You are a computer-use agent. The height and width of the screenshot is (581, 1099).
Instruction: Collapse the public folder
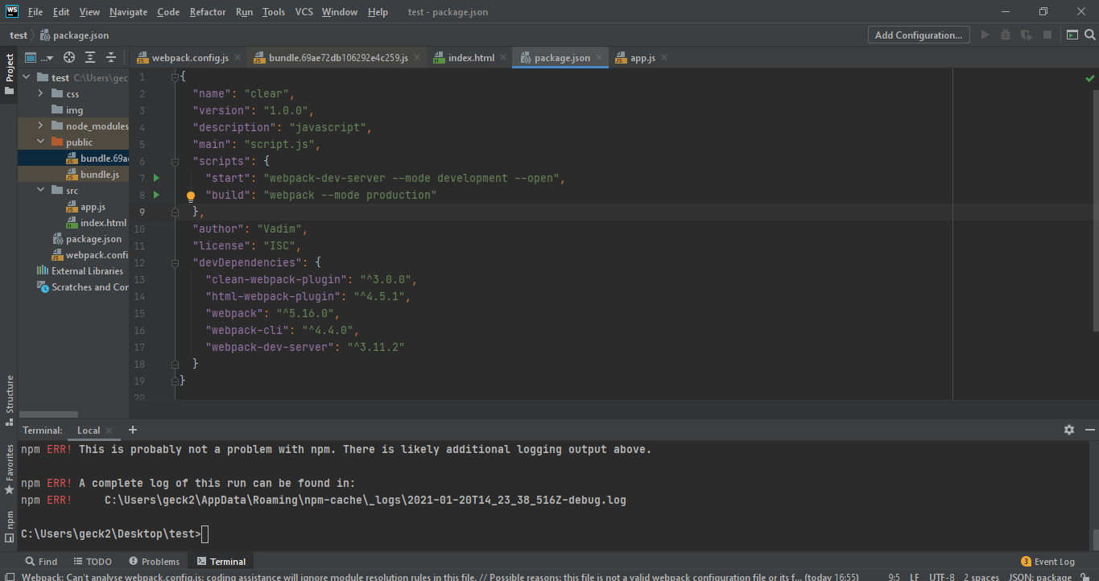click(x=40, y=142)
